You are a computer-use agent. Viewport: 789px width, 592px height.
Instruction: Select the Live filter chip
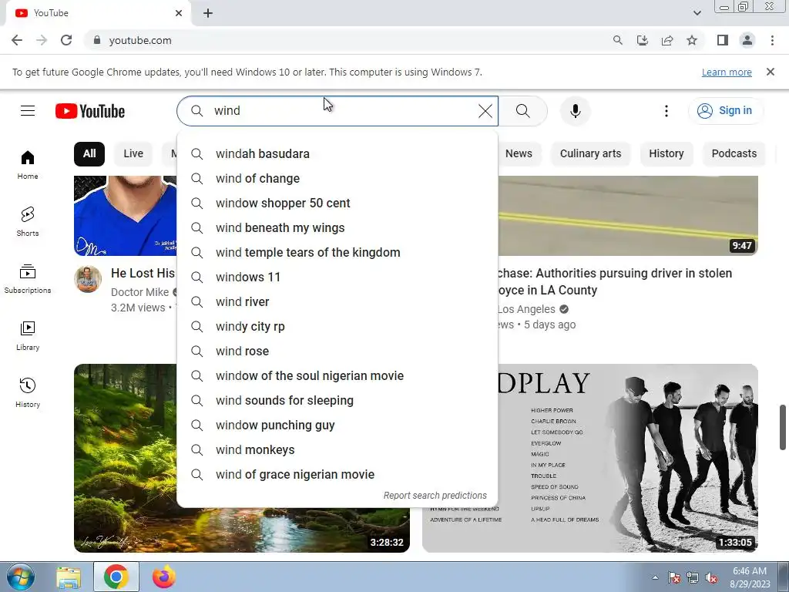(133, 153)
